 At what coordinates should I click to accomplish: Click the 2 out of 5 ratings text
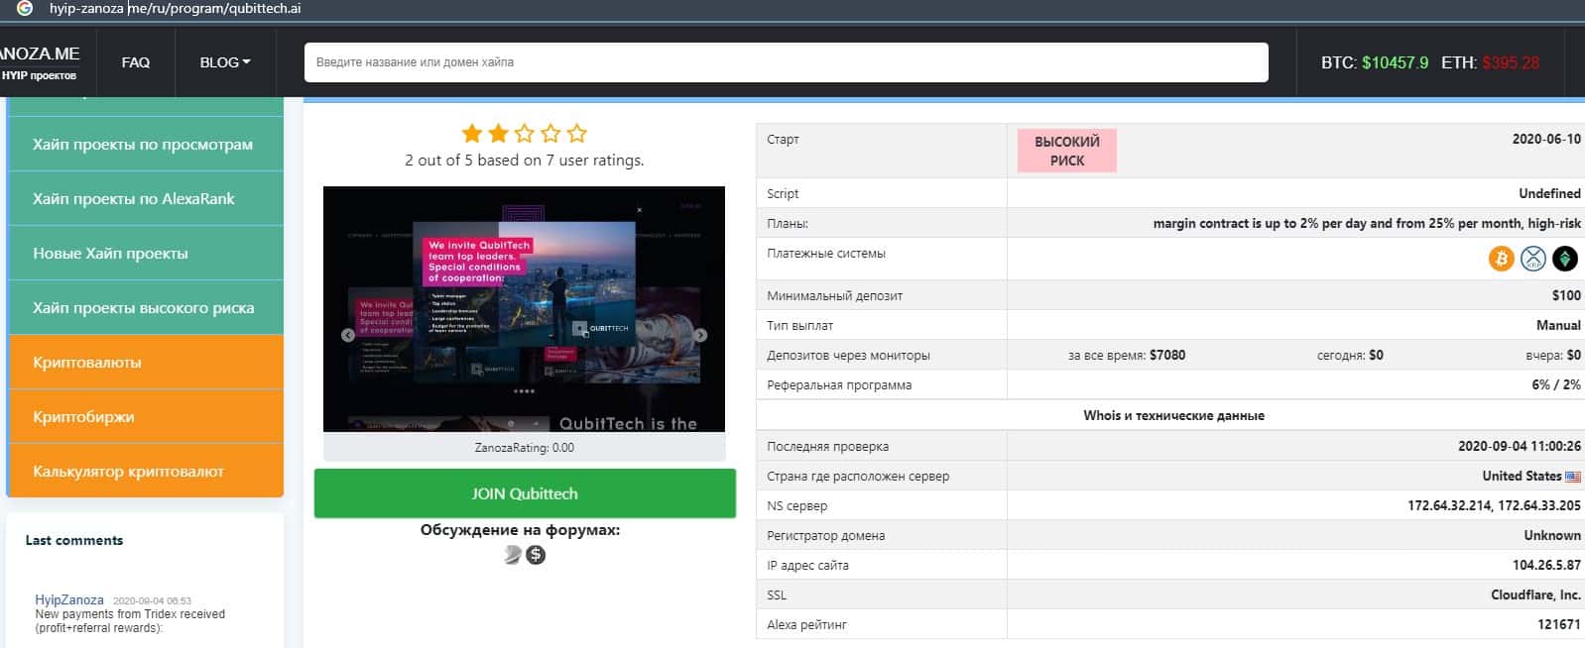524,160
